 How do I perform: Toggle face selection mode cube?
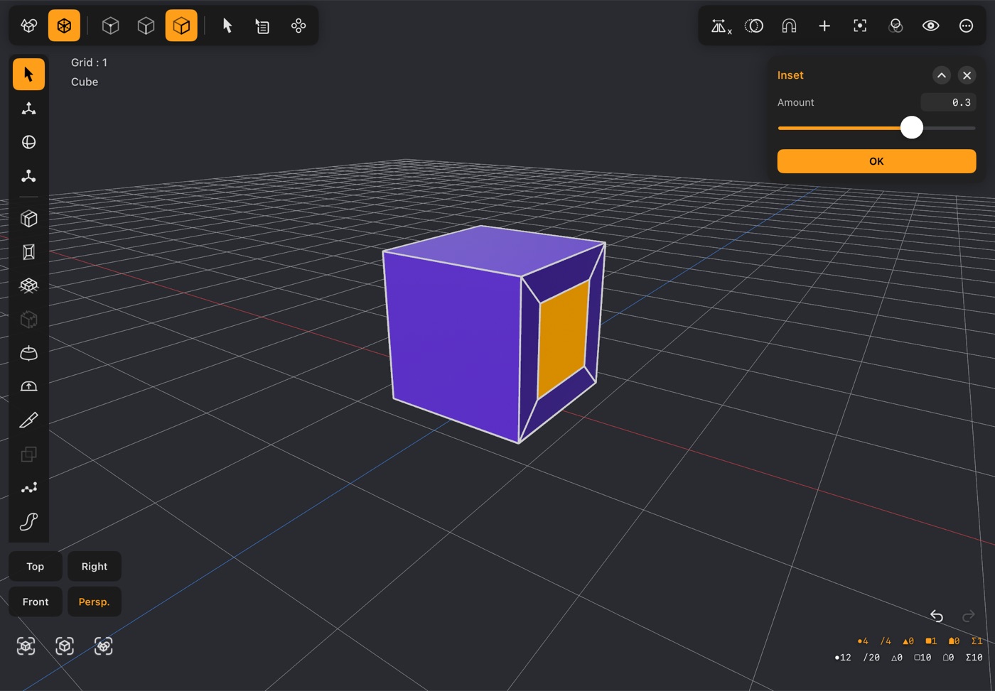coord(181,26)
